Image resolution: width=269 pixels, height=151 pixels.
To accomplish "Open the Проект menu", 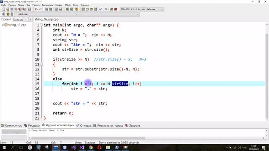I will [x=36, y=5].
